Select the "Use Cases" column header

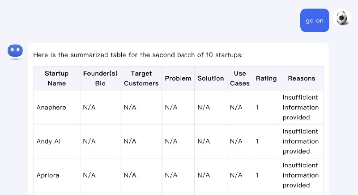240,79
